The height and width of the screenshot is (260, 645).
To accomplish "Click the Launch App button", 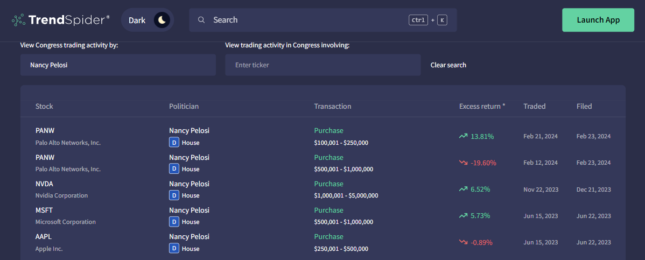I will pyautogui.click(x=598, y=20).
